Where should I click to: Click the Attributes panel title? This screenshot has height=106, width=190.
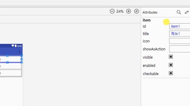pos(150,12)
